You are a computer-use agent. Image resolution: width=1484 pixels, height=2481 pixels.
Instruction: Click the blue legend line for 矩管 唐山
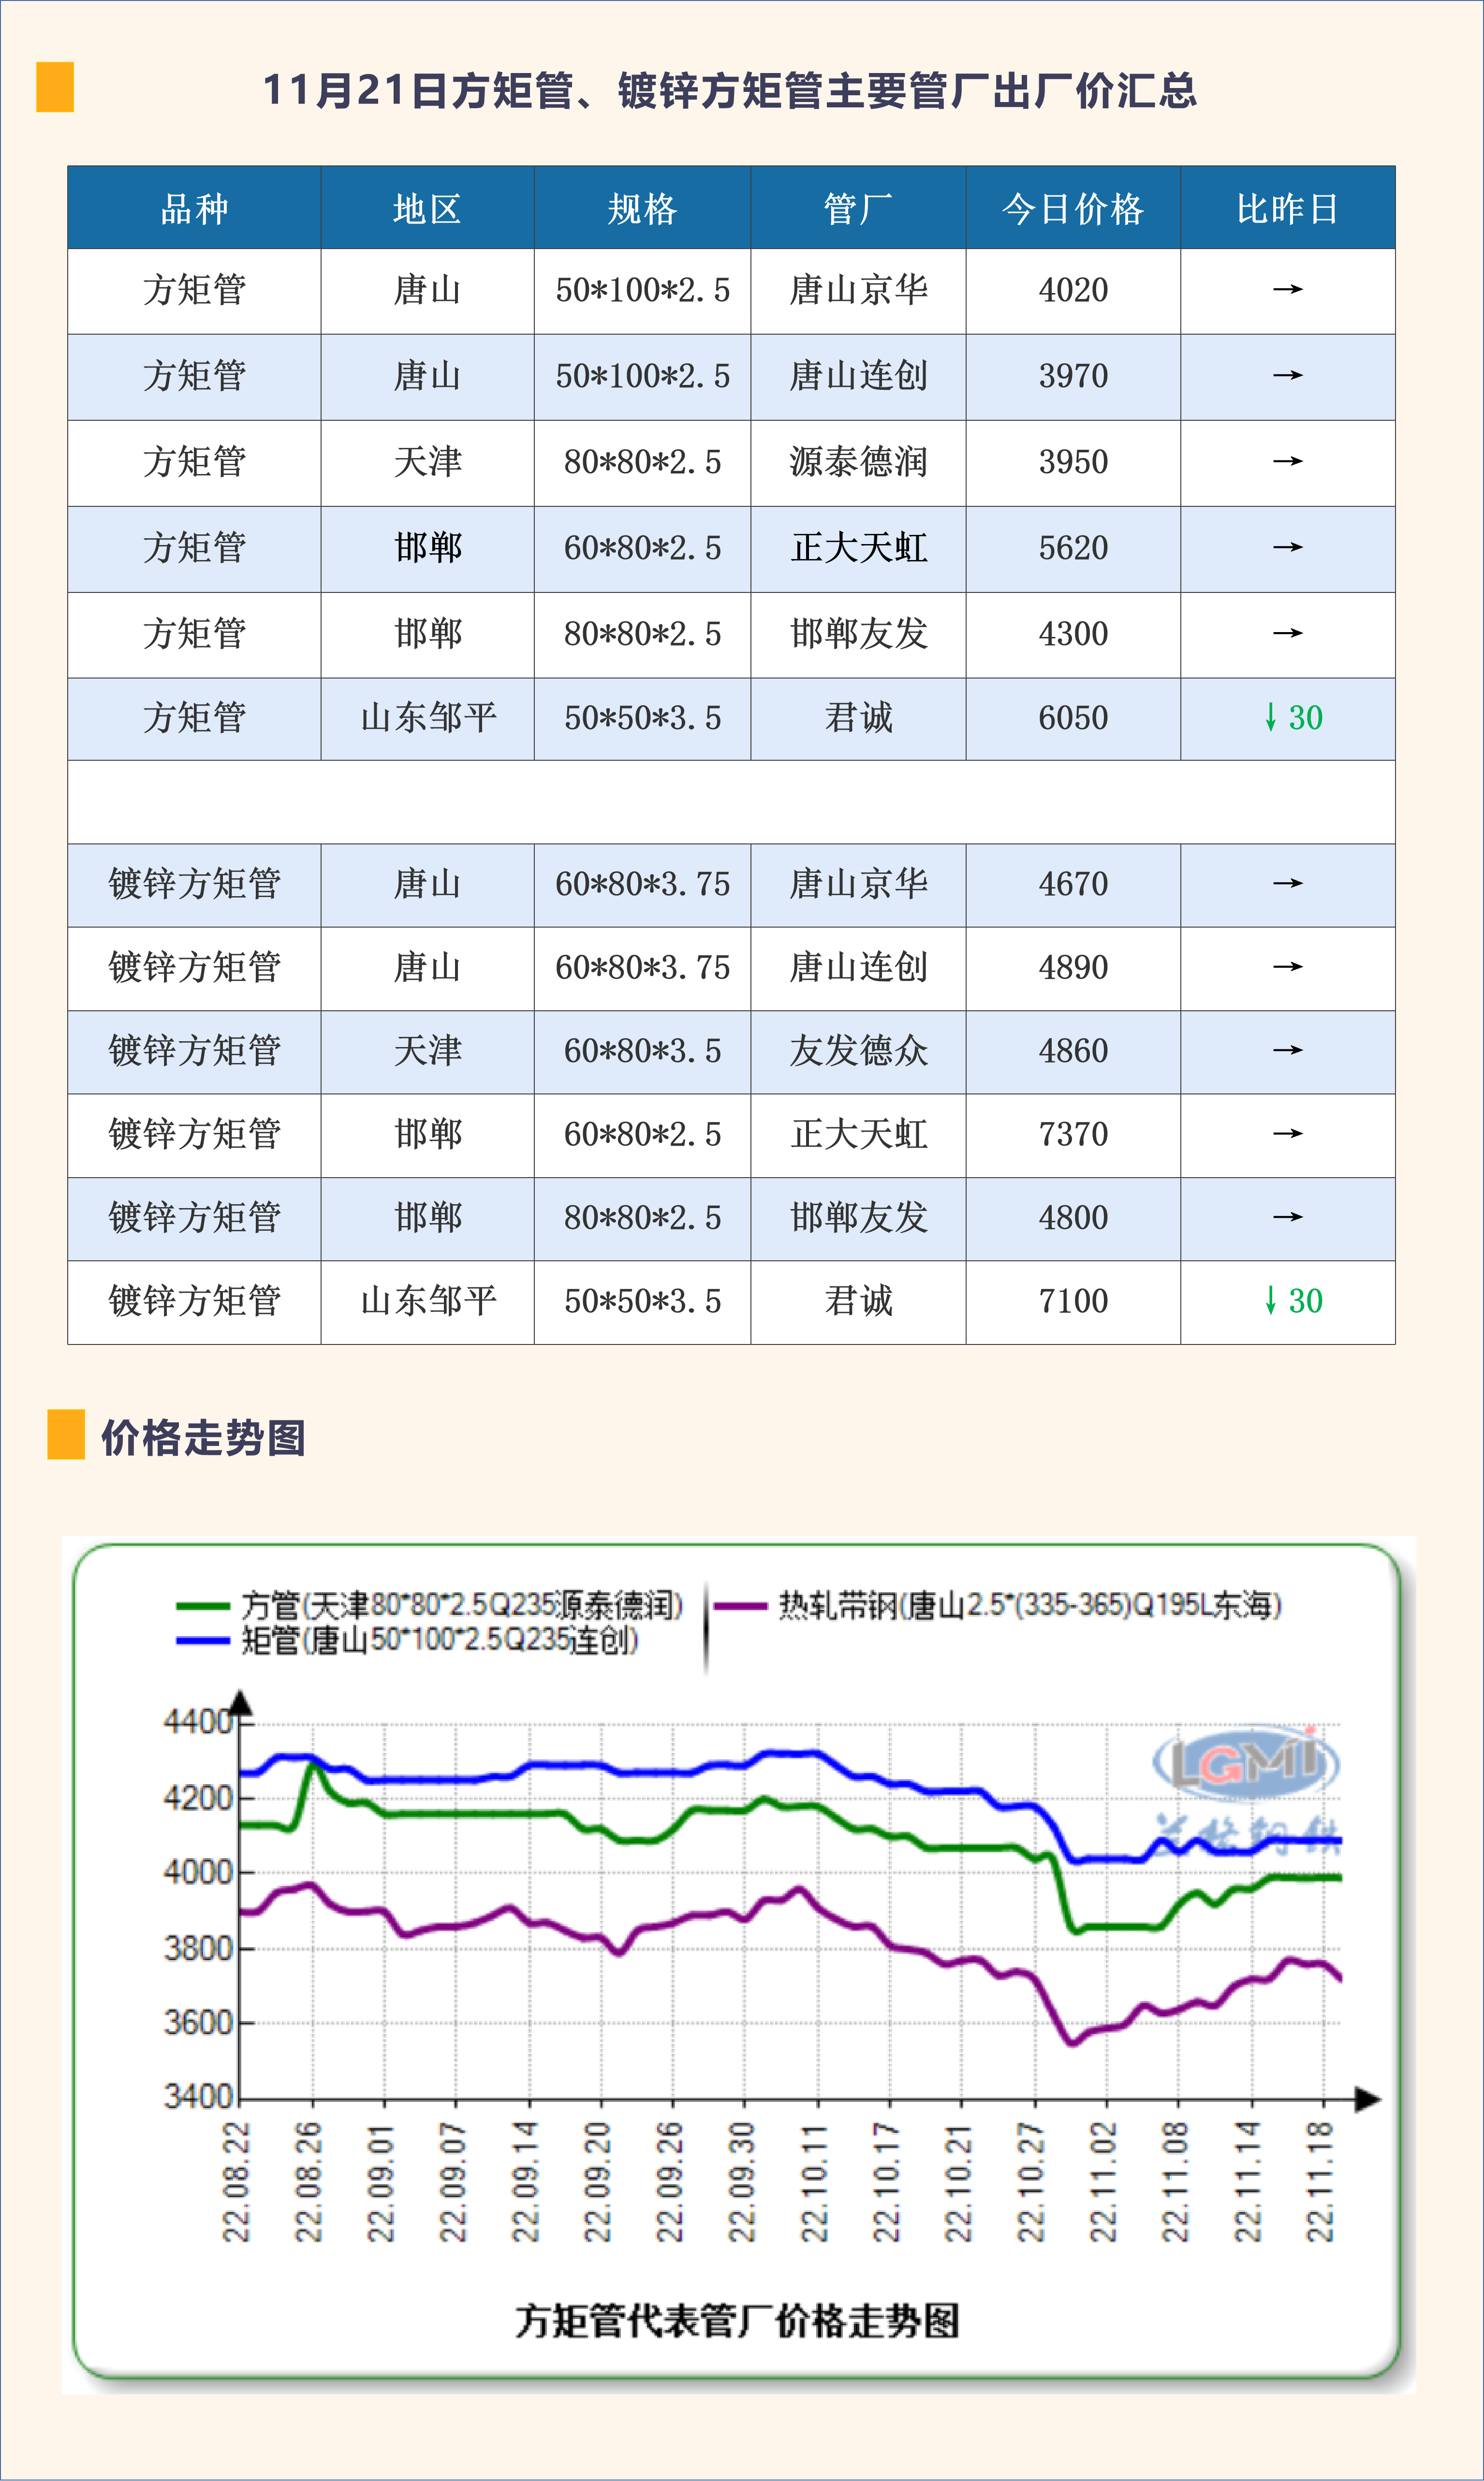click(x=203, y=1641)
